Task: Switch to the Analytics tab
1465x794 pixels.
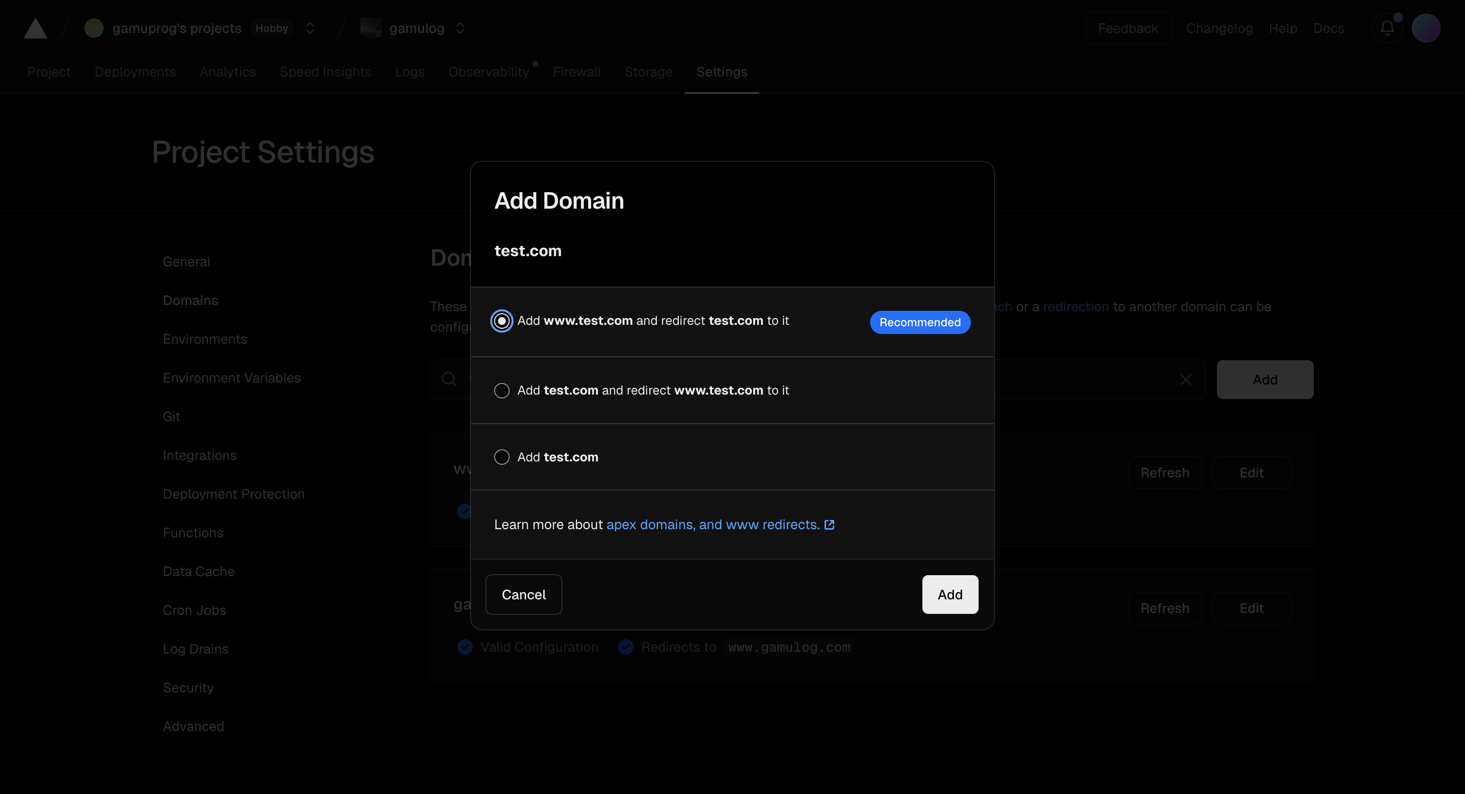Action: (x=228, y=72)
